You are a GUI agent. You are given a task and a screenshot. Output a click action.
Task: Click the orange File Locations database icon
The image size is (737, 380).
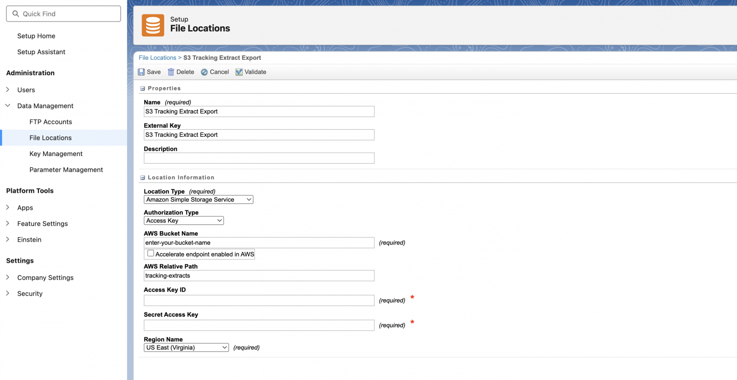153,25
